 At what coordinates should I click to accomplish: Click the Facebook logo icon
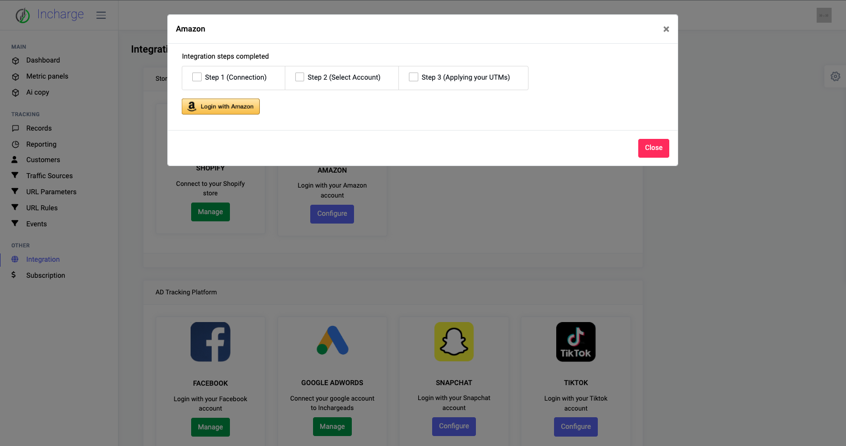(211, 342)
